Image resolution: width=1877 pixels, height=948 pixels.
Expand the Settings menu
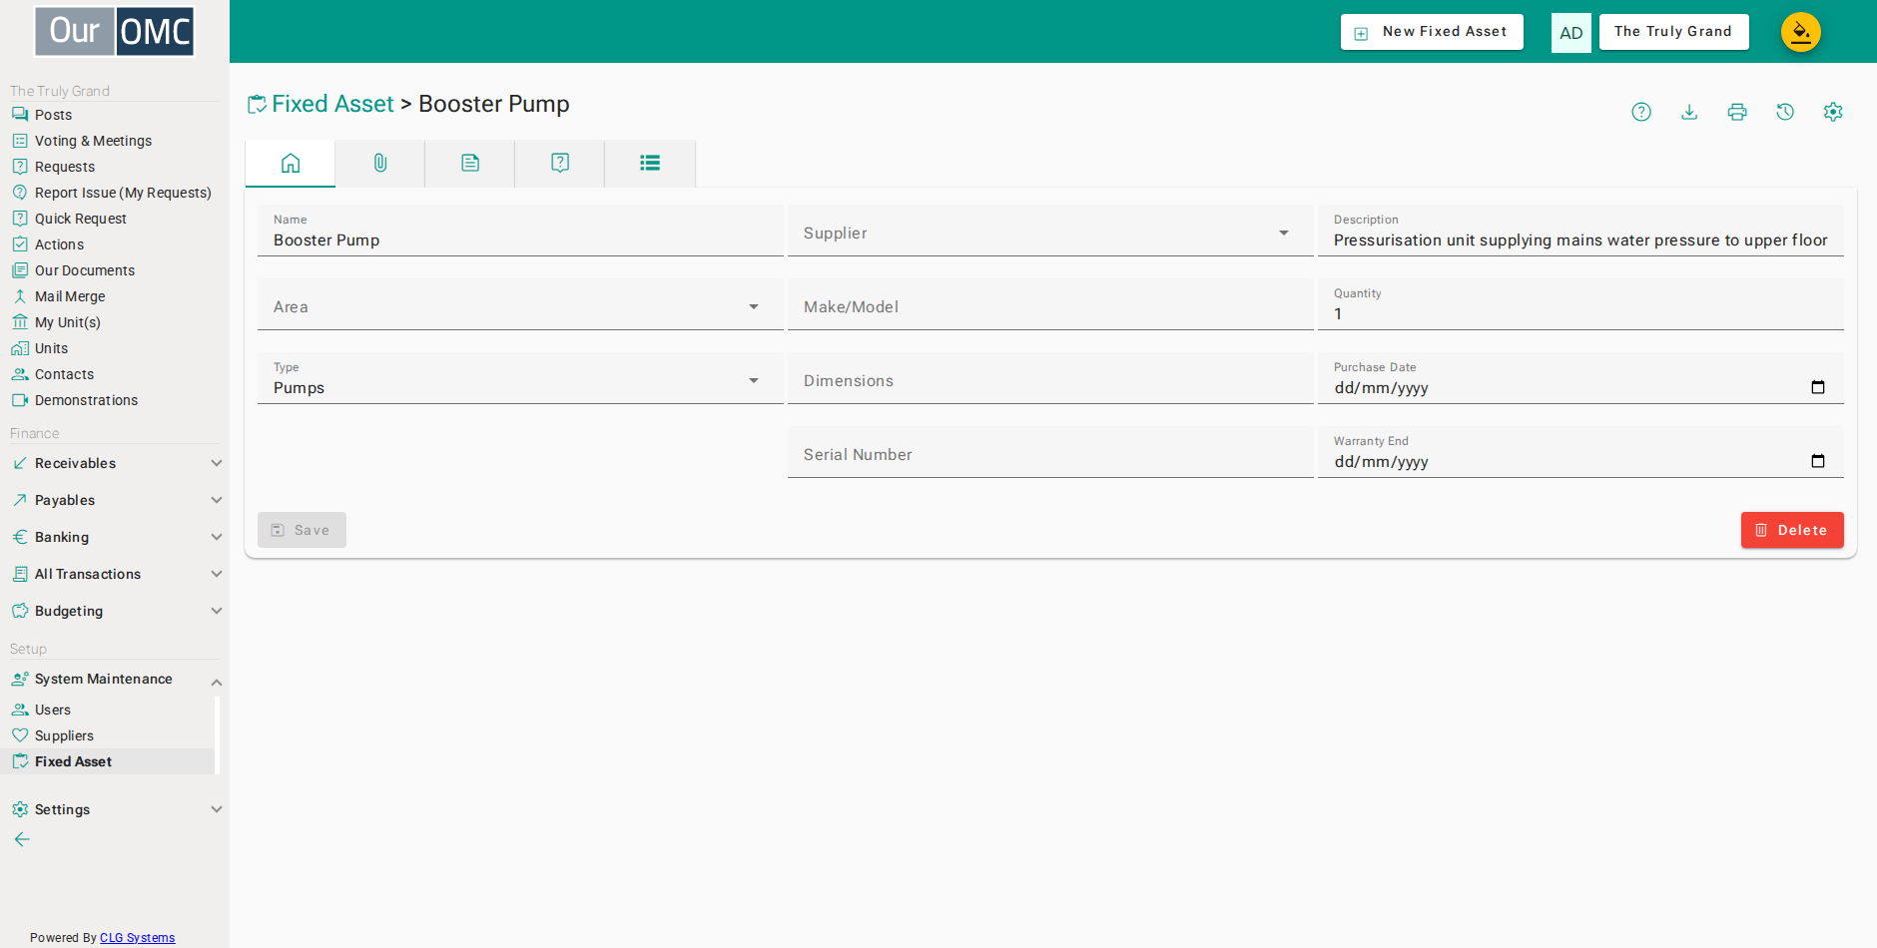(115, 809)
